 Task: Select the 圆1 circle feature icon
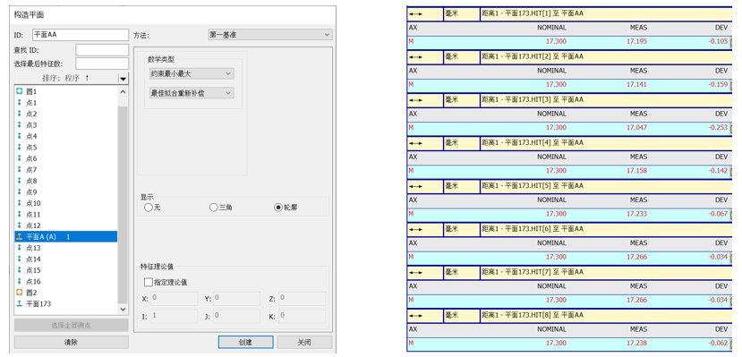pyautogui.click(x=20, y=91)
